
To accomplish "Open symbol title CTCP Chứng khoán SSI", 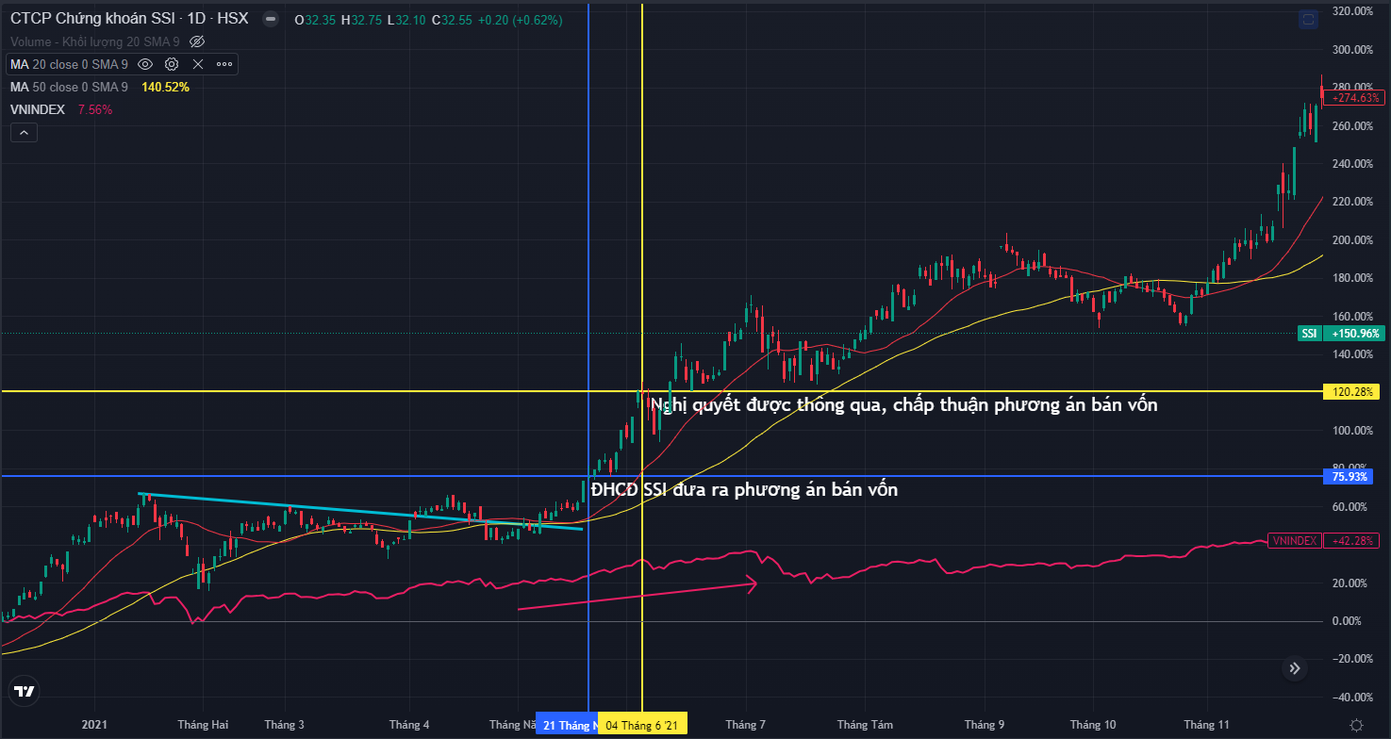I will point(129,20).
